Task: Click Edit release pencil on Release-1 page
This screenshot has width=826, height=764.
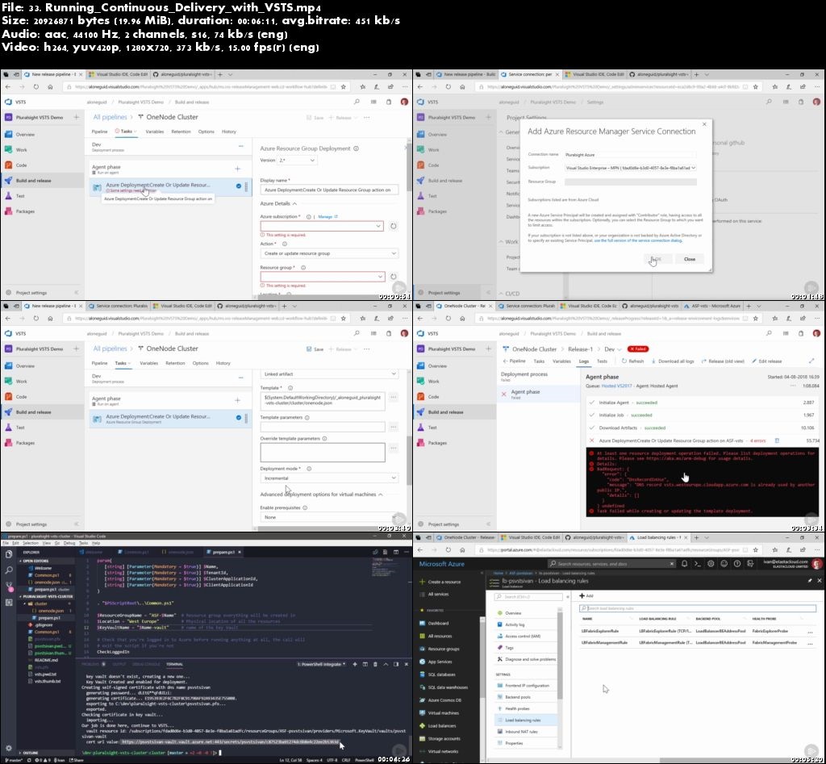Action: click(x=766, y=361)
